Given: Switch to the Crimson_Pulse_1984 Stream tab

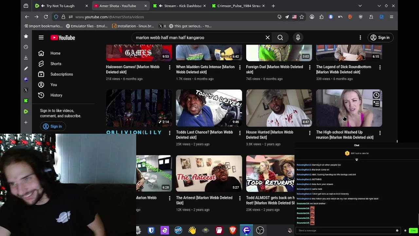Looking at the screenshot, I should pos(238,6).
